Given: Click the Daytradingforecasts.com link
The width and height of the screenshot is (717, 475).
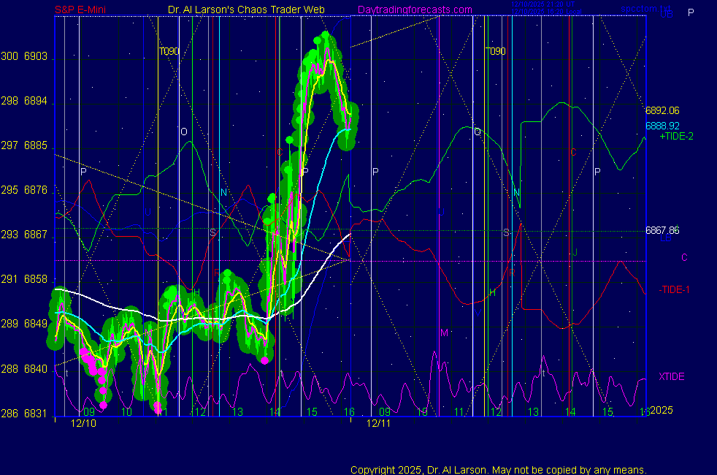Looking at the screenshot, I should point(414,9).
